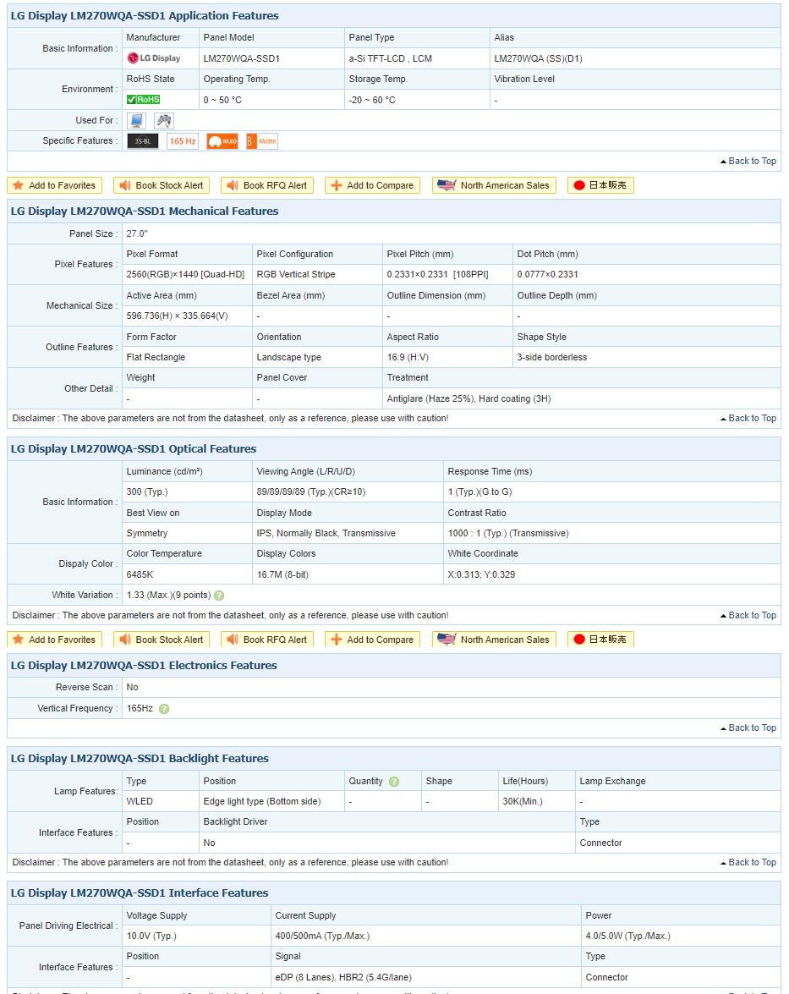The width and height of the screenshot is (789, 994).
Task: Click the Backlight Features section heading
Action: (140, 759)
